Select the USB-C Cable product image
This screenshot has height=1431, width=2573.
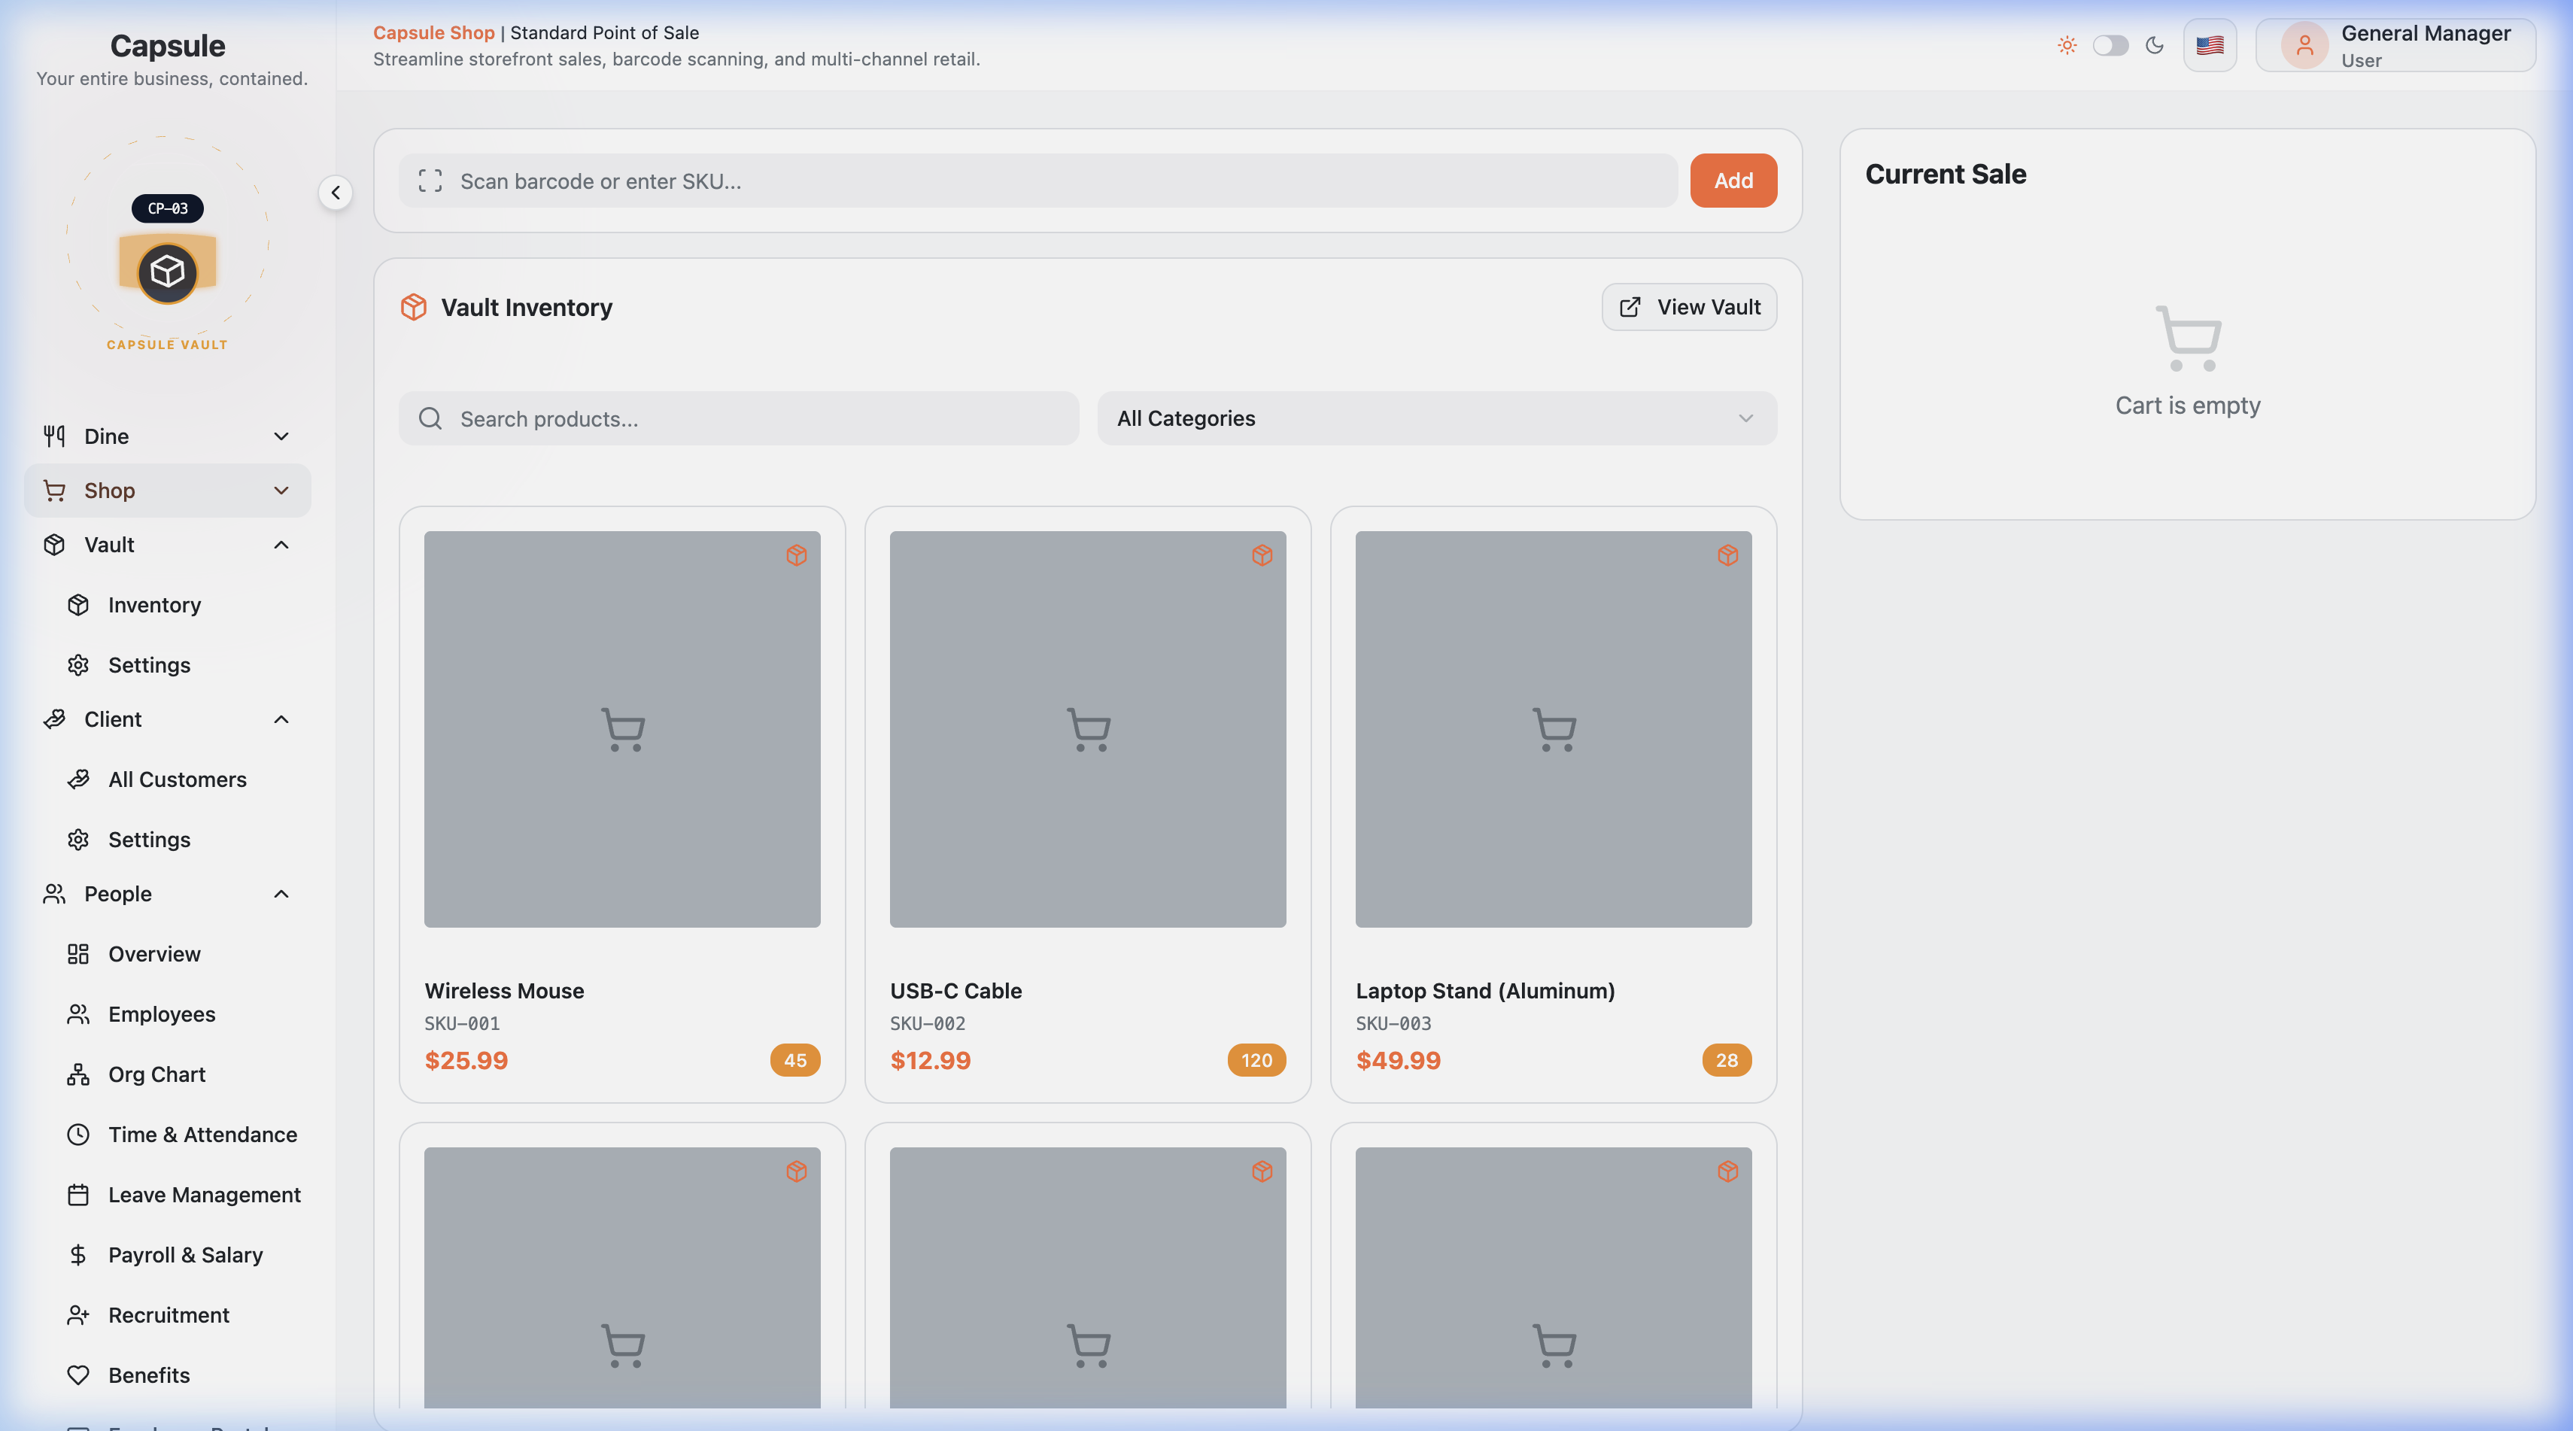tap(1088, 729)
